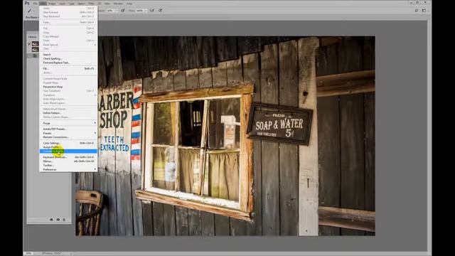Set history brush source beside first snapshot
This screenshot has height=256, width=455.
29,44
